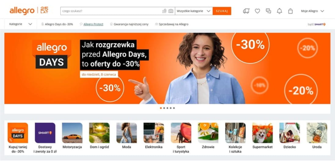Open messages chat bubbles icon
335x163 pixels.
click(x=268, y=11)
